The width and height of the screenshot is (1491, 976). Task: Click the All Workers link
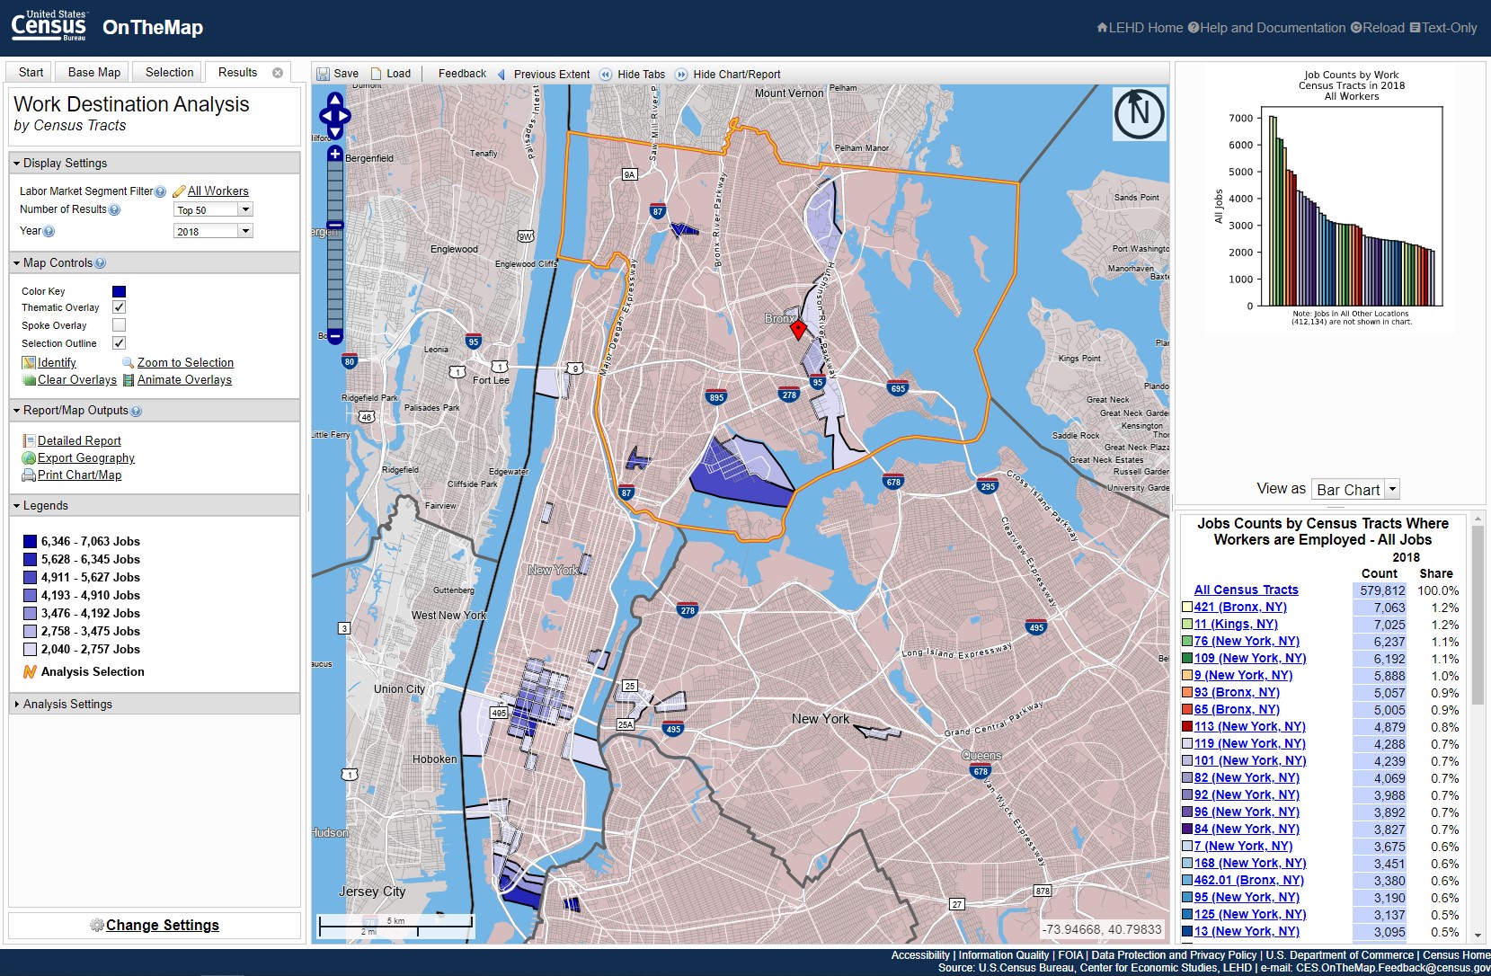click(x=218, y=191)
